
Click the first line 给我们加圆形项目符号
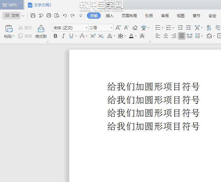tap(153, 86)
